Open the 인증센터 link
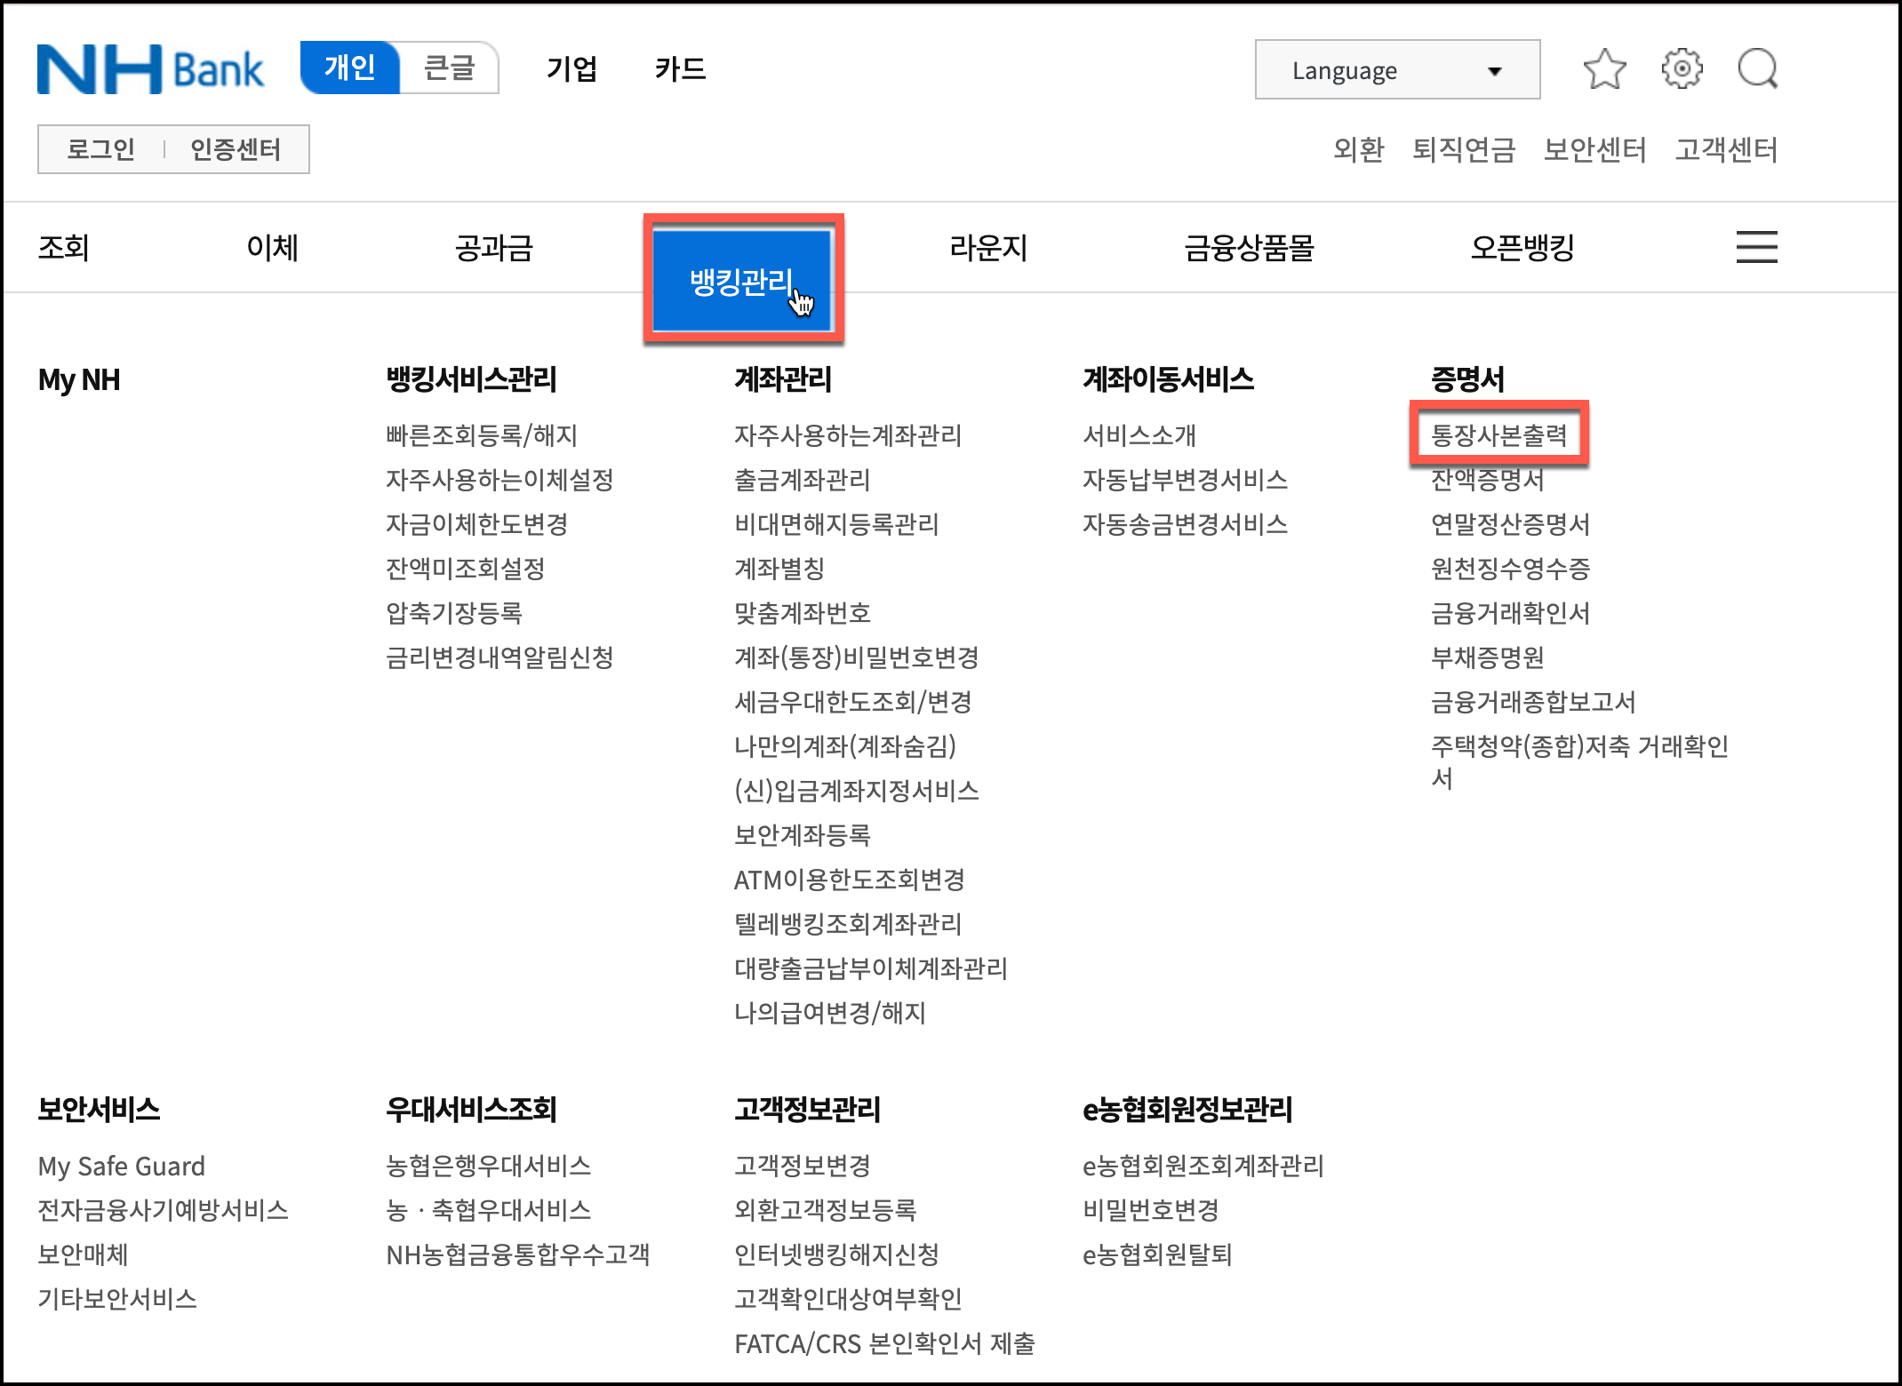This screenshot has height=1386, width=1902. pos(236,149)
